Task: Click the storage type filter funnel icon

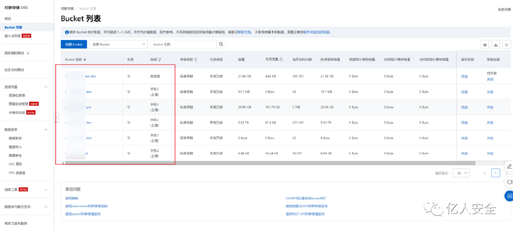Action: click(x=196, y=60)
